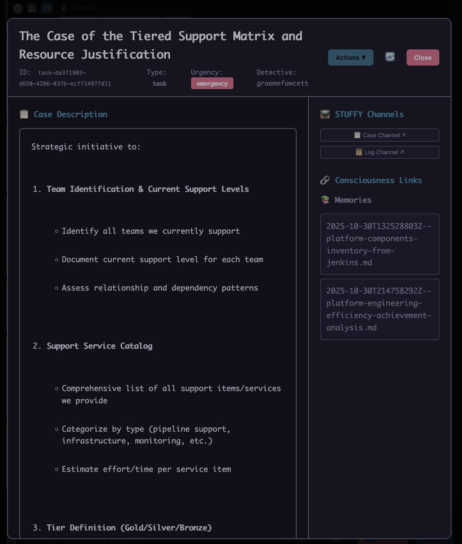Viewport: 462px width, 544px height.
Task: Click the Support Service Catalog heading
Action: click(99, 346)
